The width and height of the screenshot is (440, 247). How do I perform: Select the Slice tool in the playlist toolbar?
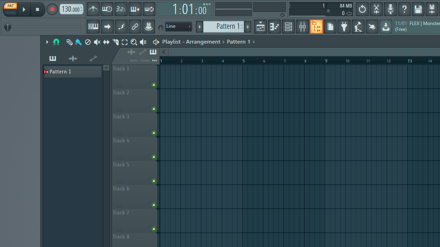pos(115,42)
